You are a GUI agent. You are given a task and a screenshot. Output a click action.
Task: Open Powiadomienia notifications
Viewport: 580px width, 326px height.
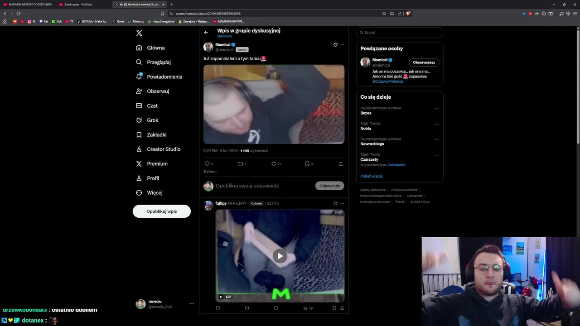(159, 77)
